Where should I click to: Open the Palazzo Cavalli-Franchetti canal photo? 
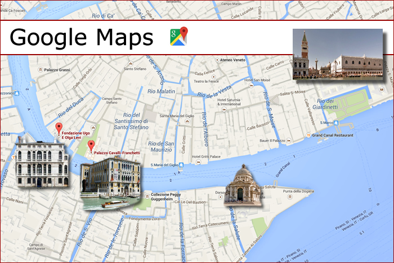pos(110,183)
